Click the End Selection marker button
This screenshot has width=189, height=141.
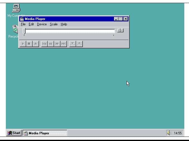click(x=79, y=44)
